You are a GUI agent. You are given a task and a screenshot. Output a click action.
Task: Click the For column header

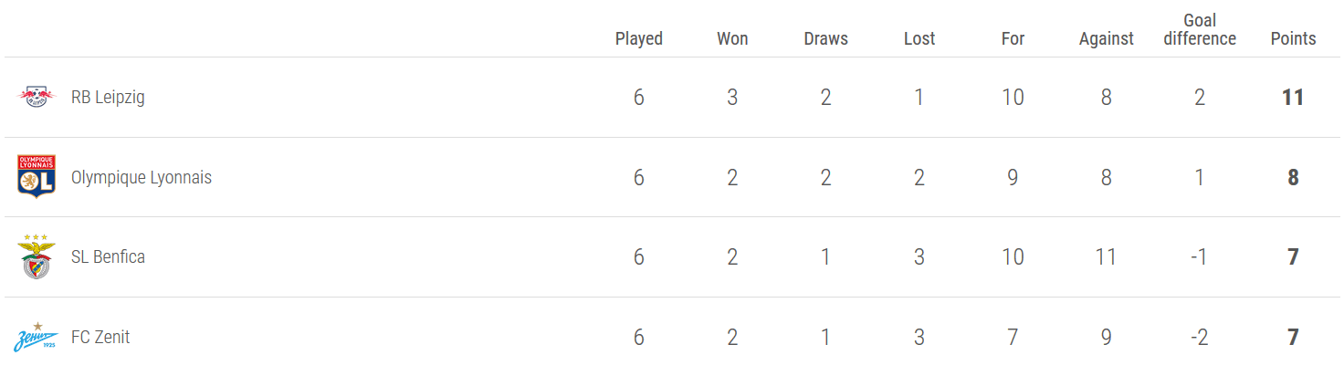coord(1013,38)
